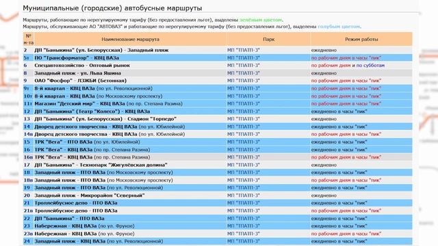Select route name ending "Стадион Торпедо"
The width and height of the screenshot is (438, 246).
point(105,119)
